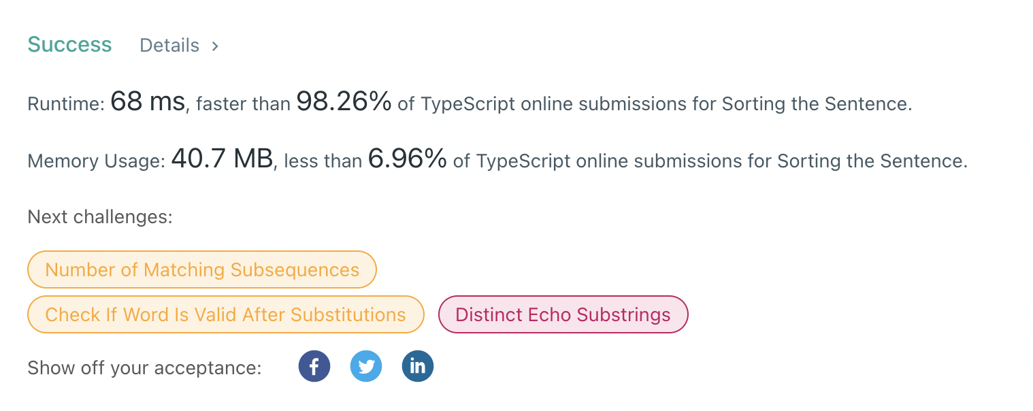1033x411 pixels.
Task: Click the 68 ms runtime value
Action: coord(148,103)
